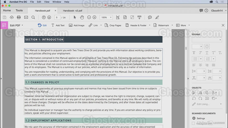228x128 pixels.
Task: Open the font size dropdown
Action: pos(197,47)
